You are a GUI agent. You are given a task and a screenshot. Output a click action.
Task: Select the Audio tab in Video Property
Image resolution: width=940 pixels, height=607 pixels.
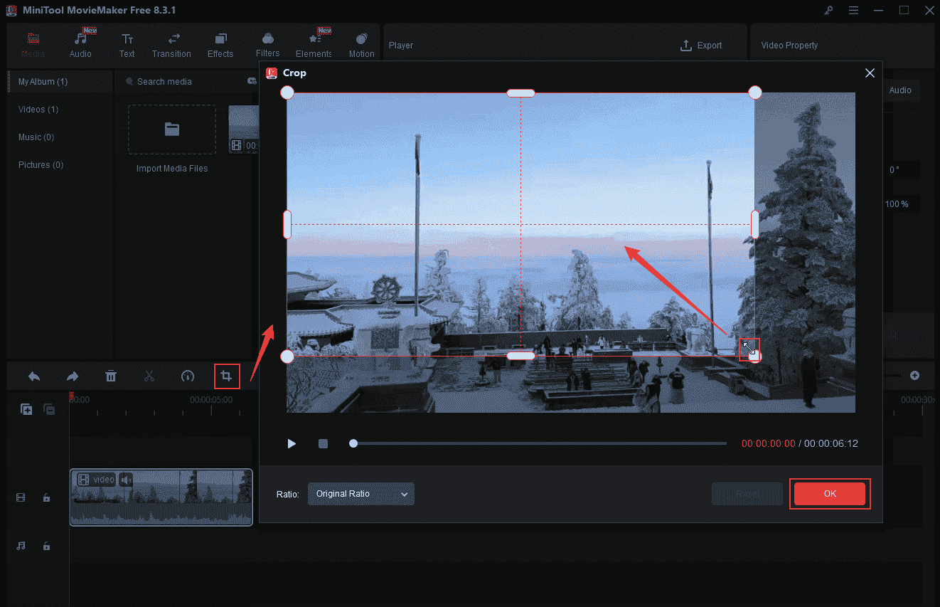[x=900, y=90]
